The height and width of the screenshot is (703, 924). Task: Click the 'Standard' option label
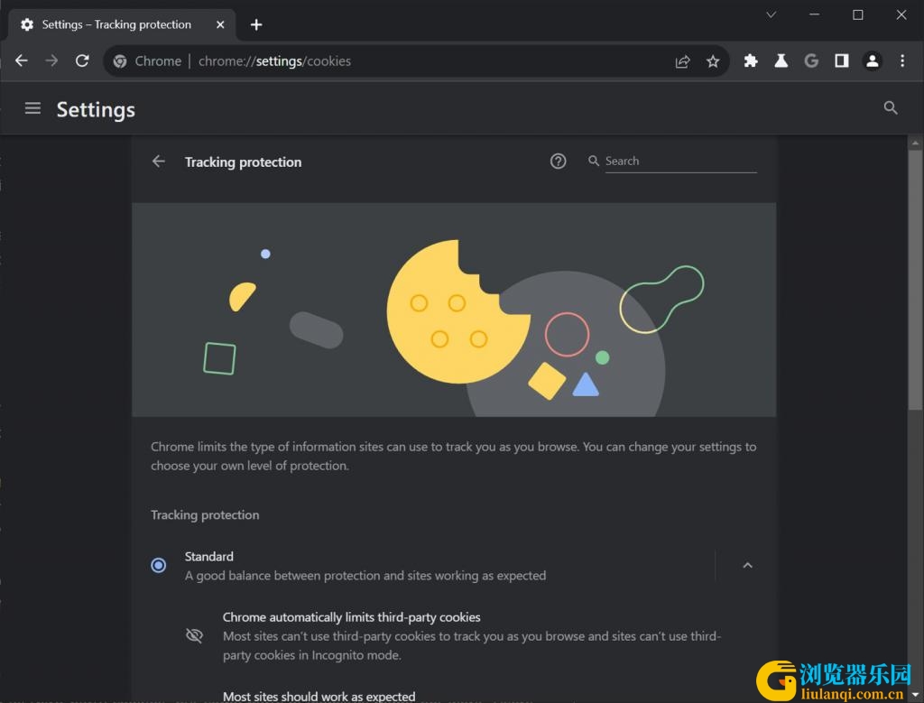tap(209, 557)
